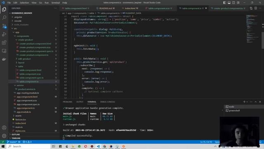Switch to the Debug Console panel tab

pyautogui.click(x=108, y=102)
